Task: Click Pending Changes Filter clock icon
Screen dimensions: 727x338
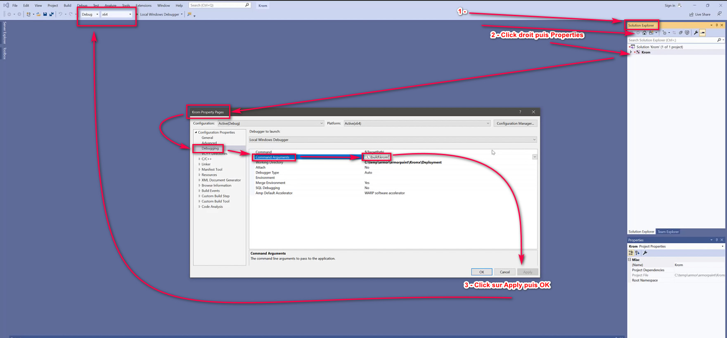Action: pyautogui.click(x=664, y=33)
